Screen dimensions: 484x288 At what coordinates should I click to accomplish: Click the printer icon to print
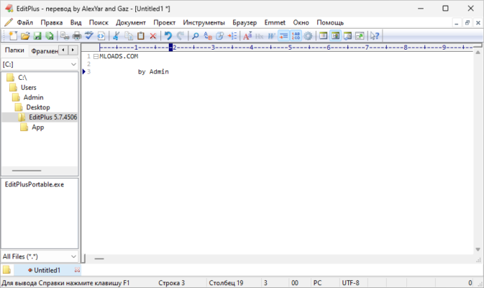pos(76,36)
